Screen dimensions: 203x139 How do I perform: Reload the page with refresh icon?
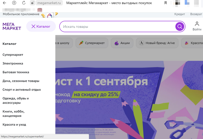[x=24, y=3]
